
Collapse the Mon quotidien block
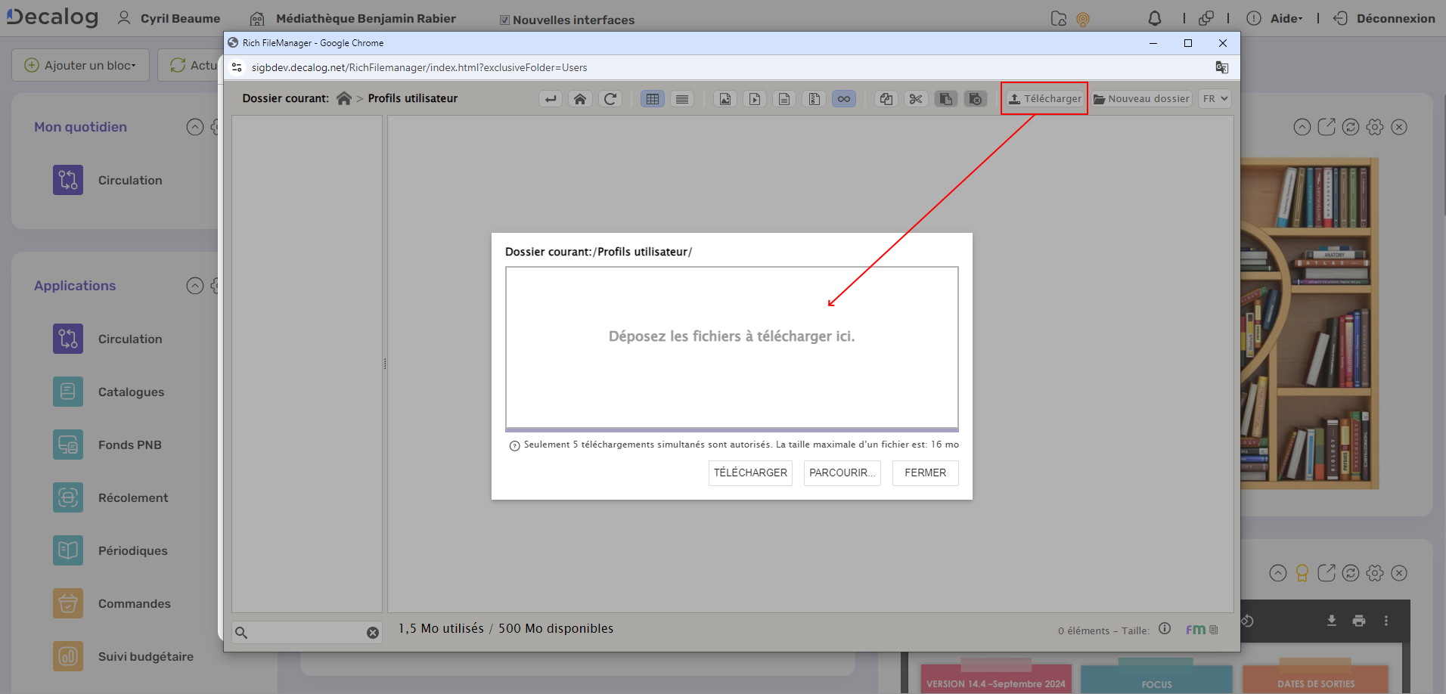pyautogui.click(x=195, y=127)
